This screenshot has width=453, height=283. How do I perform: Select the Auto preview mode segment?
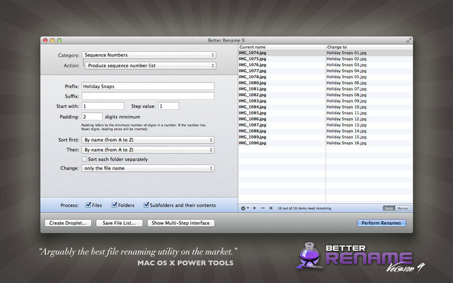pos(389,208)
